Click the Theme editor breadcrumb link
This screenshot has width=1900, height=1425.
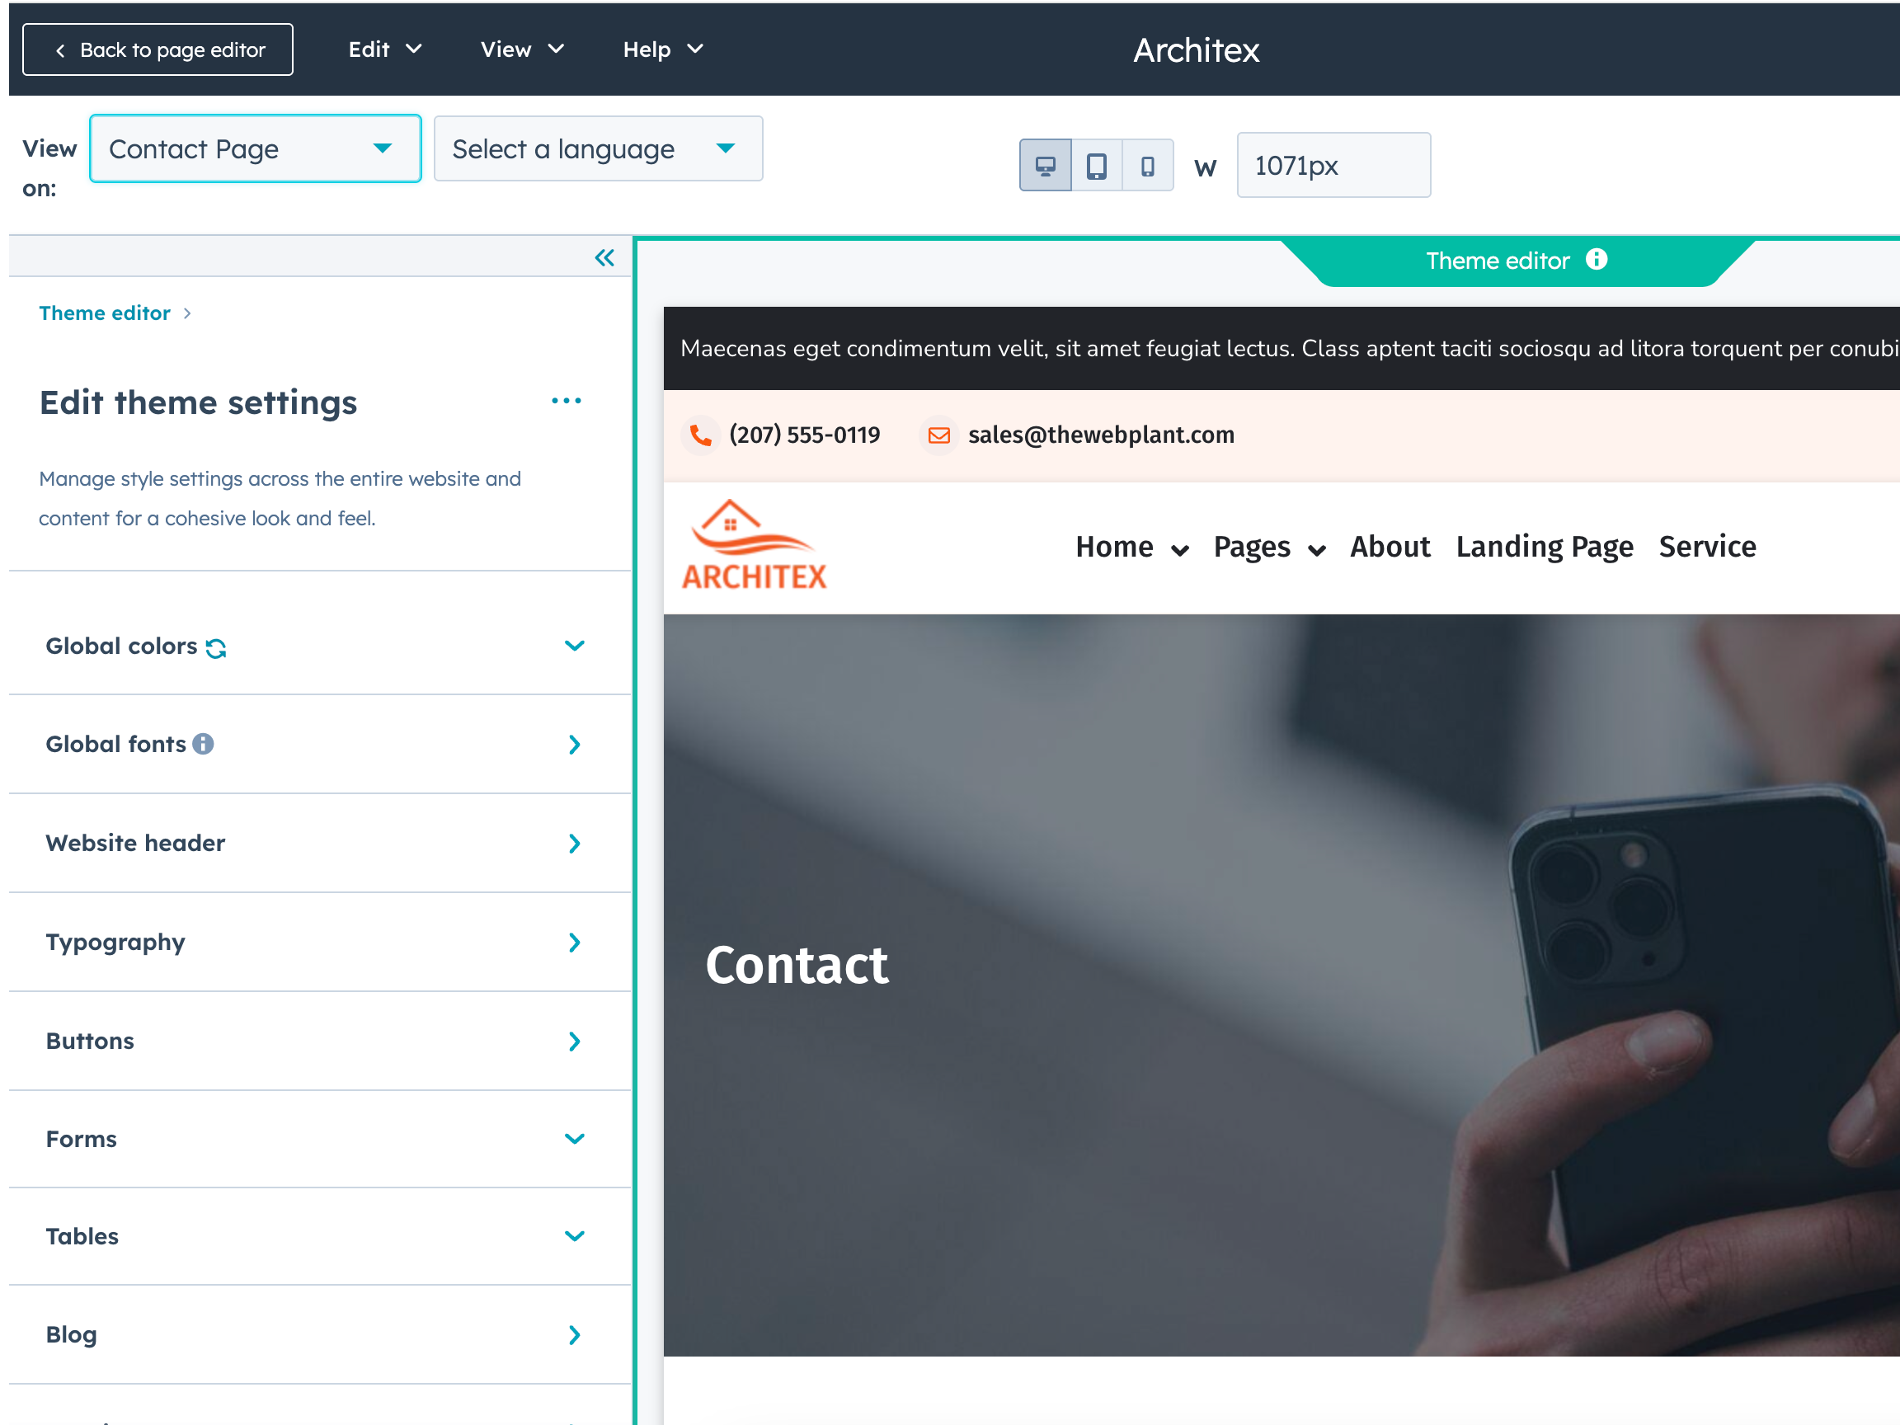click(x=105, y=313)
